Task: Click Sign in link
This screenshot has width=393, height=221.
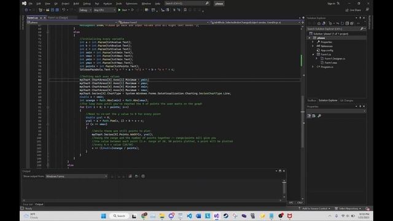Action: coord(331,4)
